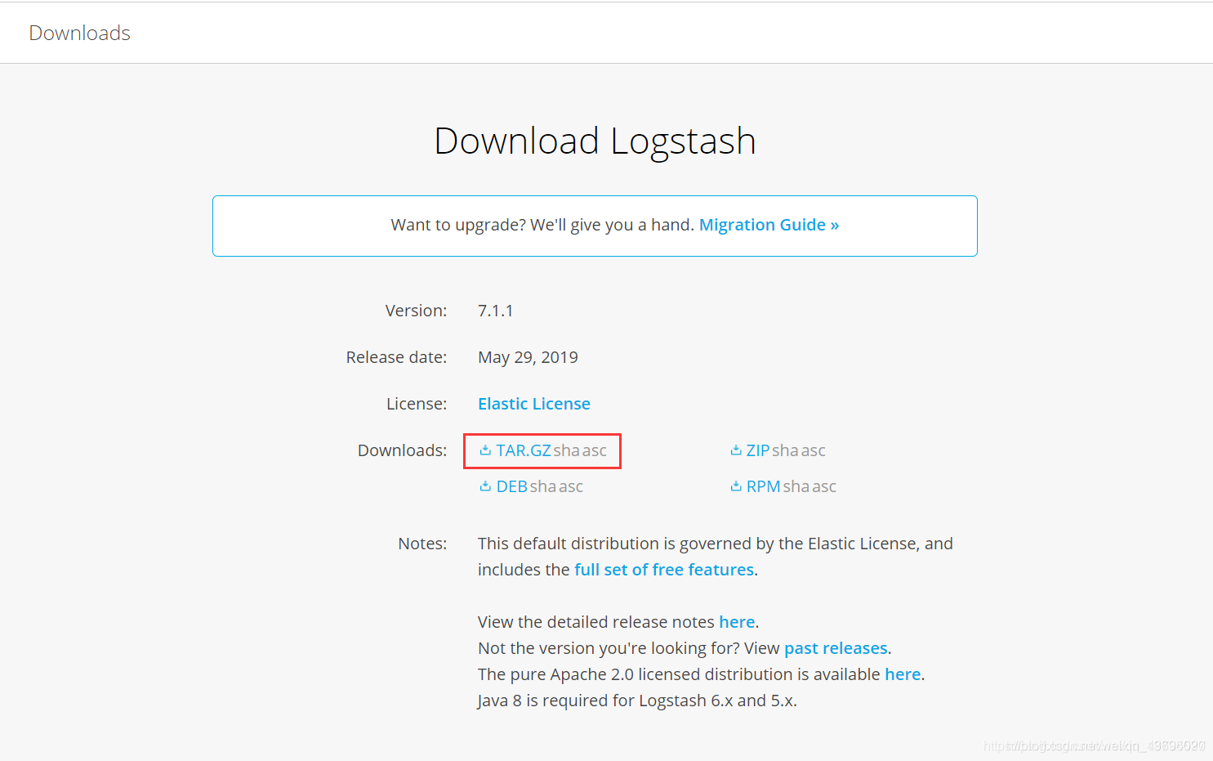Screen dimensions: 1213x761
Task: Click the License: label
Action: click(x=417, y=404)
